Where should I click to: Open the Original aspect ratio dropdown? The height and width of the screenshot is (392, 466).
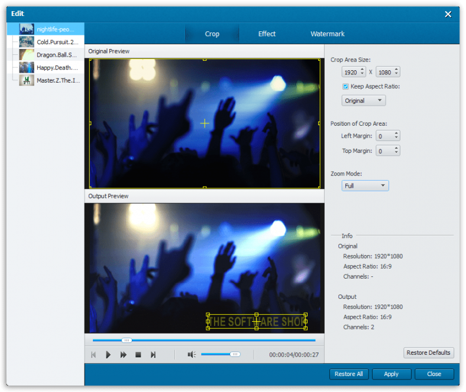coord(364,100)
